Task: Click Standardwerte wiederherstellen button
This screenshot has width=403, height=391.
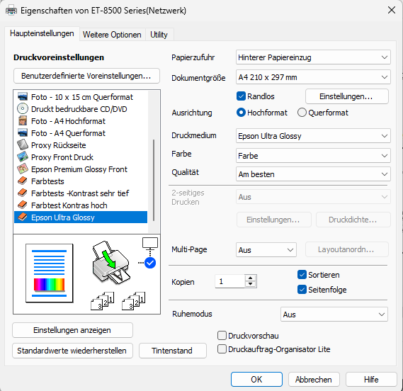Action: point(72,351)
